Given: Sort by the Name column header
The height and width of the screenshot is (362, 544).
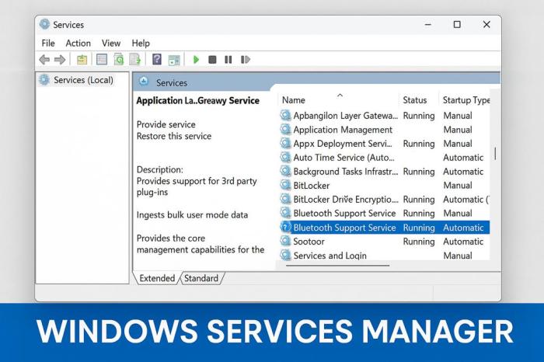Looking at the screenshot, I should pos(294,100).
